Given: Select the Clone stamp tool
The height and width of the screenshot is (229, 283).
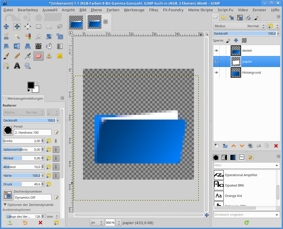Looking at the screenshot, I should (x=49, y=56).
